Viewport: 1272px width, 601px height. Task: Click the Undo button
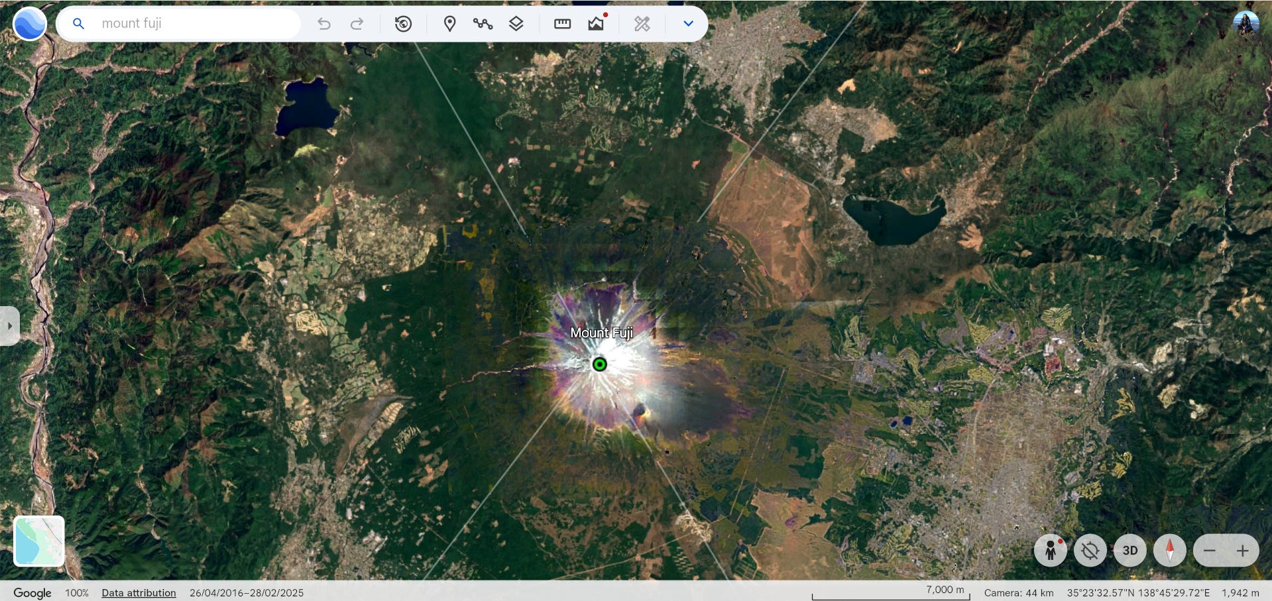[323, 23]
